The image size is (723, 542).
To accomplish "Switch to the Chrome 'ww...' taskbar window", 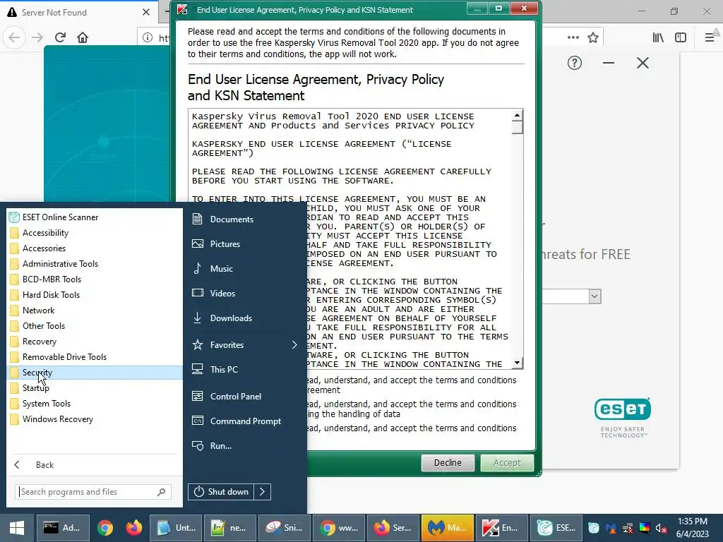I will (x=339, y=528).
